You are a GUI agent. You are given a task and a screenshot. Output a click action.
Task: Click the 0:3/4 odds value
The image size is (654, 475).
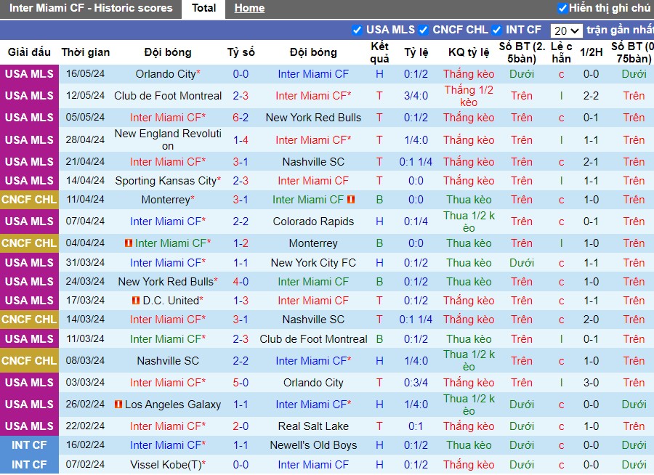[x=416, y=383]
